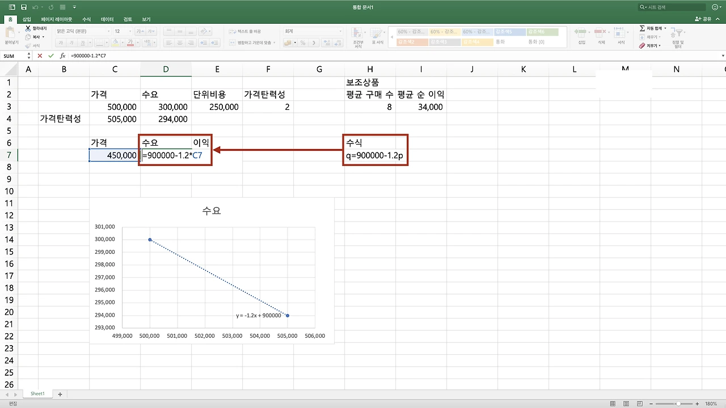Open Conditional Formatting (조건부 서식)
This screenshot has width=726, height=408.
point(358,37)
